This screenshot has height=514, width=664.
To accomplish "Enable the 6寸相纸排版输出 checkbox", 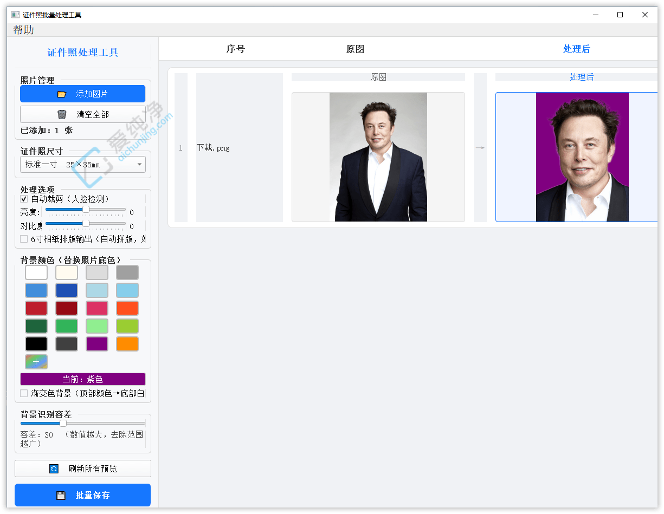I will (24, 239).
